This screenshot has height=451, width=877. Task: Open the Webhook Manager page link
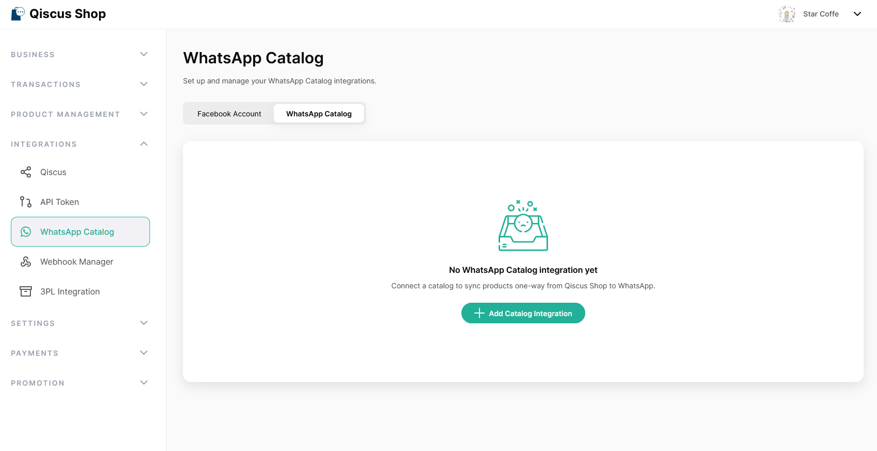[77, 262]
